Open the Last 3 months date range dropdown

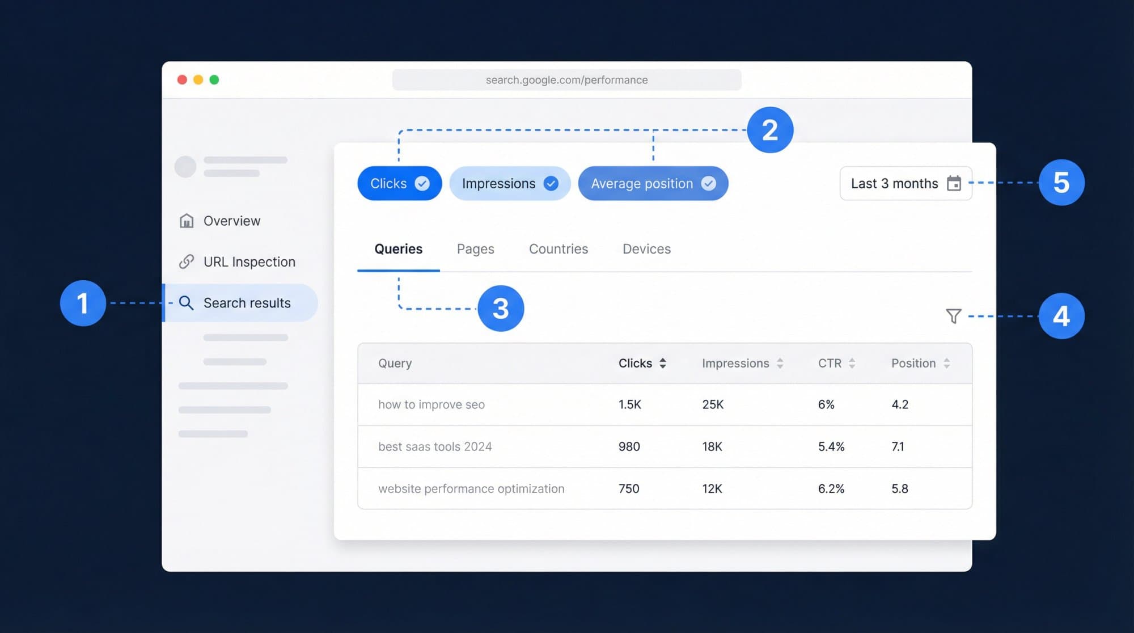tap(906, 183)
